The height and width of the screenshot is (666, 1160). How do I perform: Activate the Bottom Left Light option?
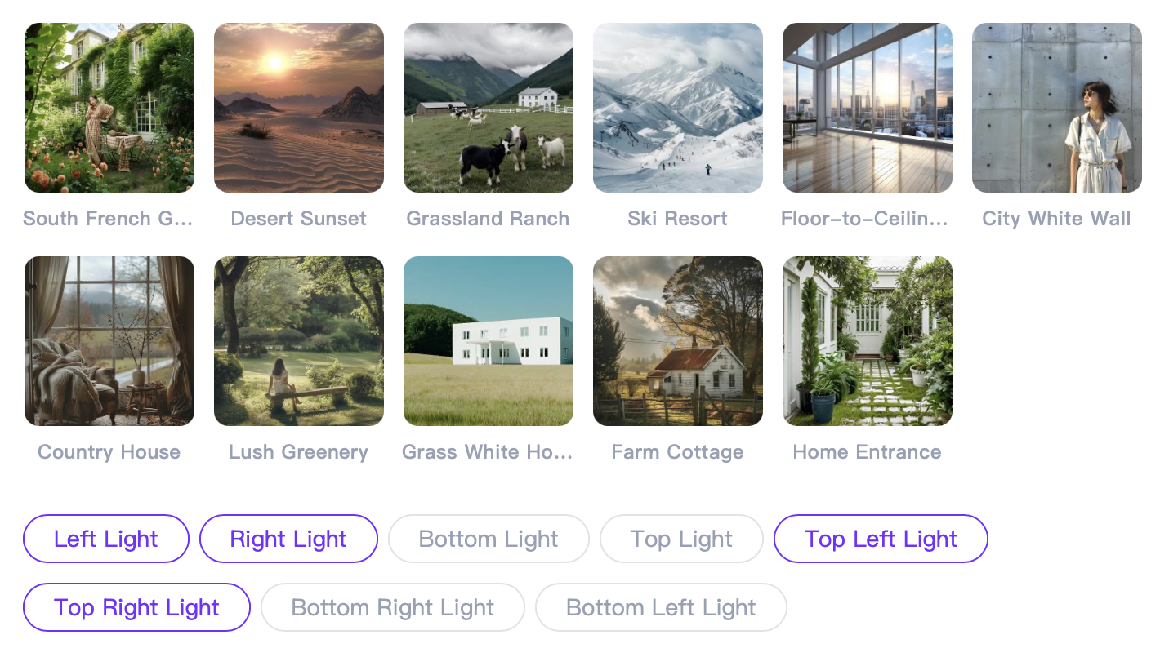pos(661,607)
